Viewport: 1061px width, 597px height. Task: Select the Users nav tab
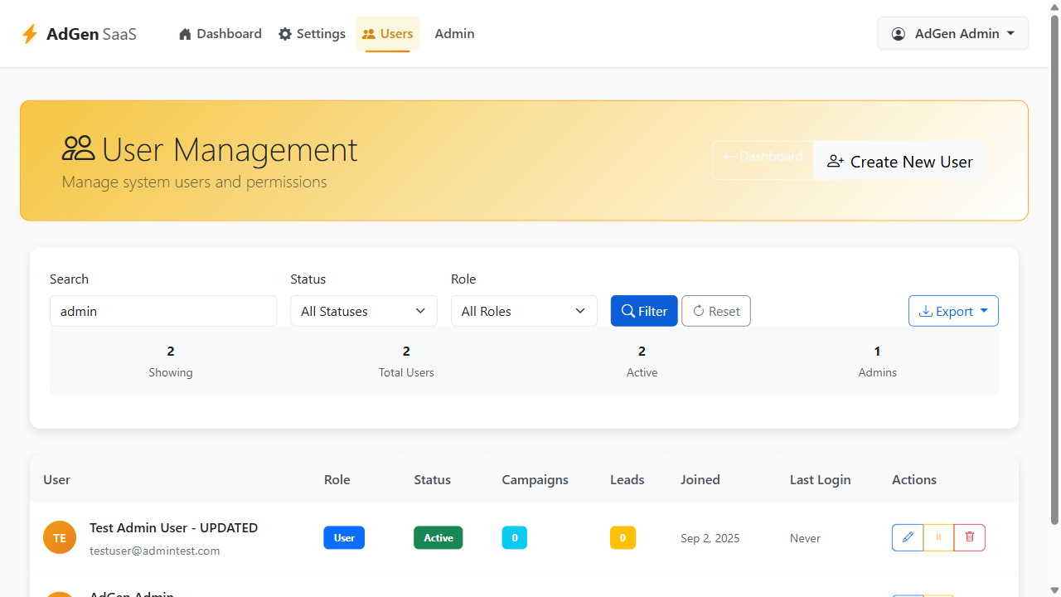388,34
